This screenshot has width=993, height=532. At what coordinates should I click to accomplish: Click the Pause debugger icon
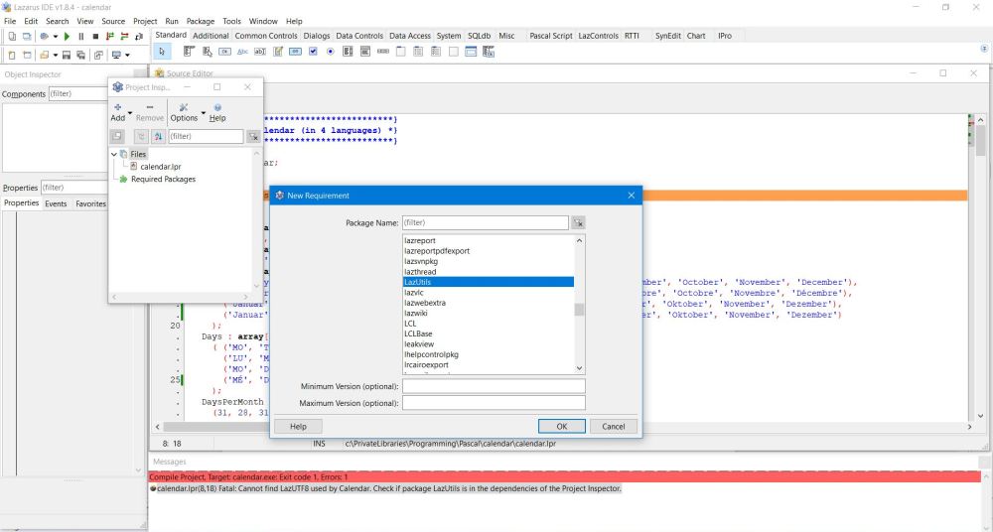pos(81,37)
